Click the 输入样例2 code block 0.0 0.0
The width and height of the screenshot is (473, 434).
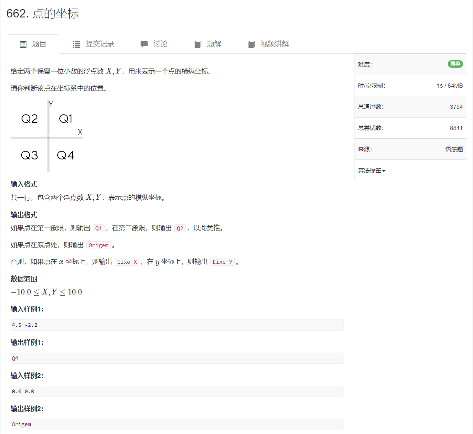[177, 391]
